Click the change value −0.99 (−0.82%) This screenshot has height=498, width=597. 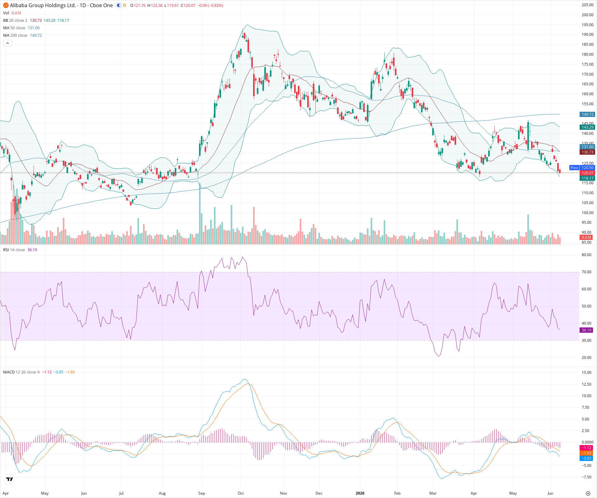(210, 6)
